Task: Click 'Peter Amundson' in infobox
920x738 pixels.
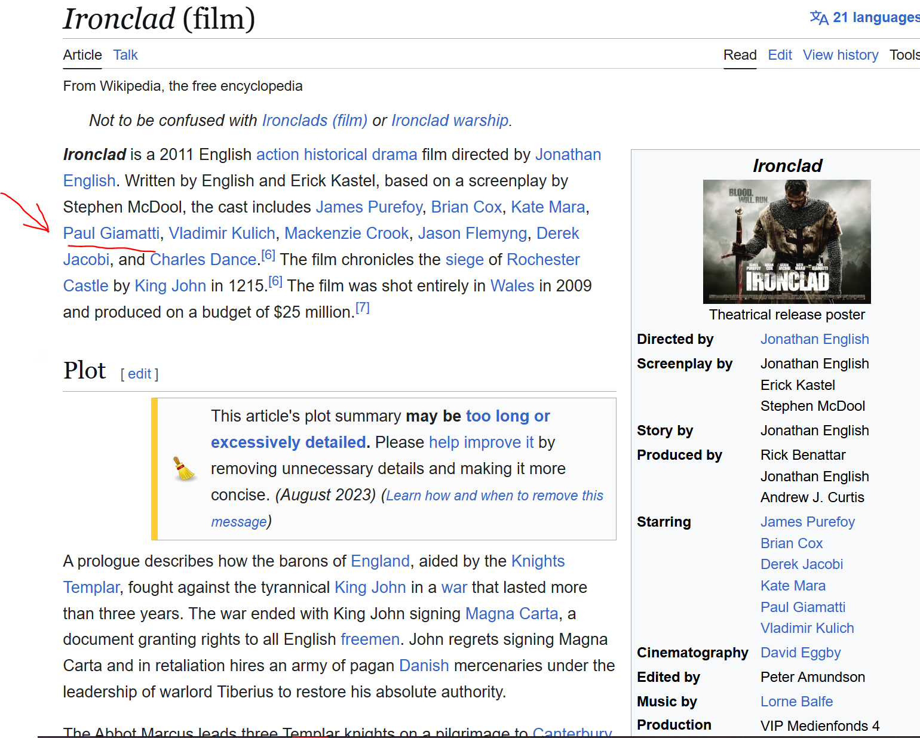Action: click(x=812, y=677)
